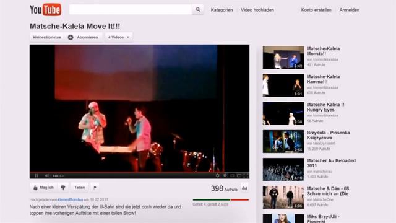Open the Miks BrzydUli - Piosenki title
396x223 pixels.
pos(323,219)
